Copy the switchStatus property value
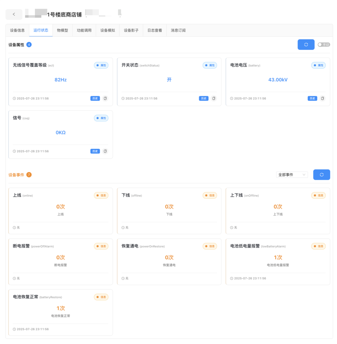337x344 pixels. click(x=214, y=98)
